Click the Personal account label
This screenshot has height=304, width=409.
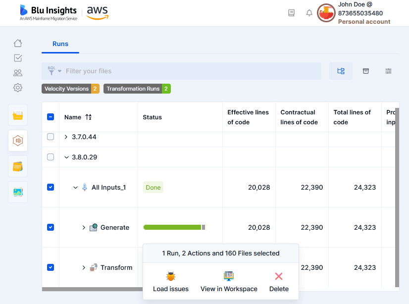pos(364,22)
